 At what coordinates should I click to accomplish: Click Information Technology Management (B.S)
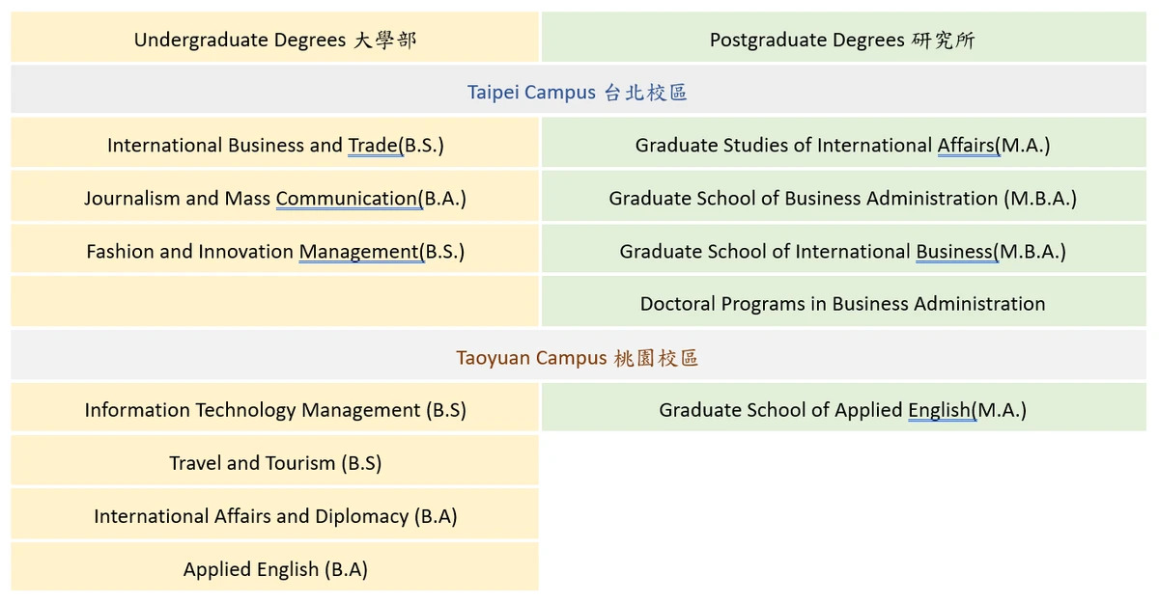(x=275, y=409)
